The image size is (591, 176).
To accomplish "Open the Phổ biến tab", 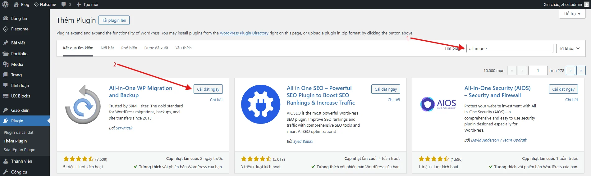I will [x=129, y=48].
